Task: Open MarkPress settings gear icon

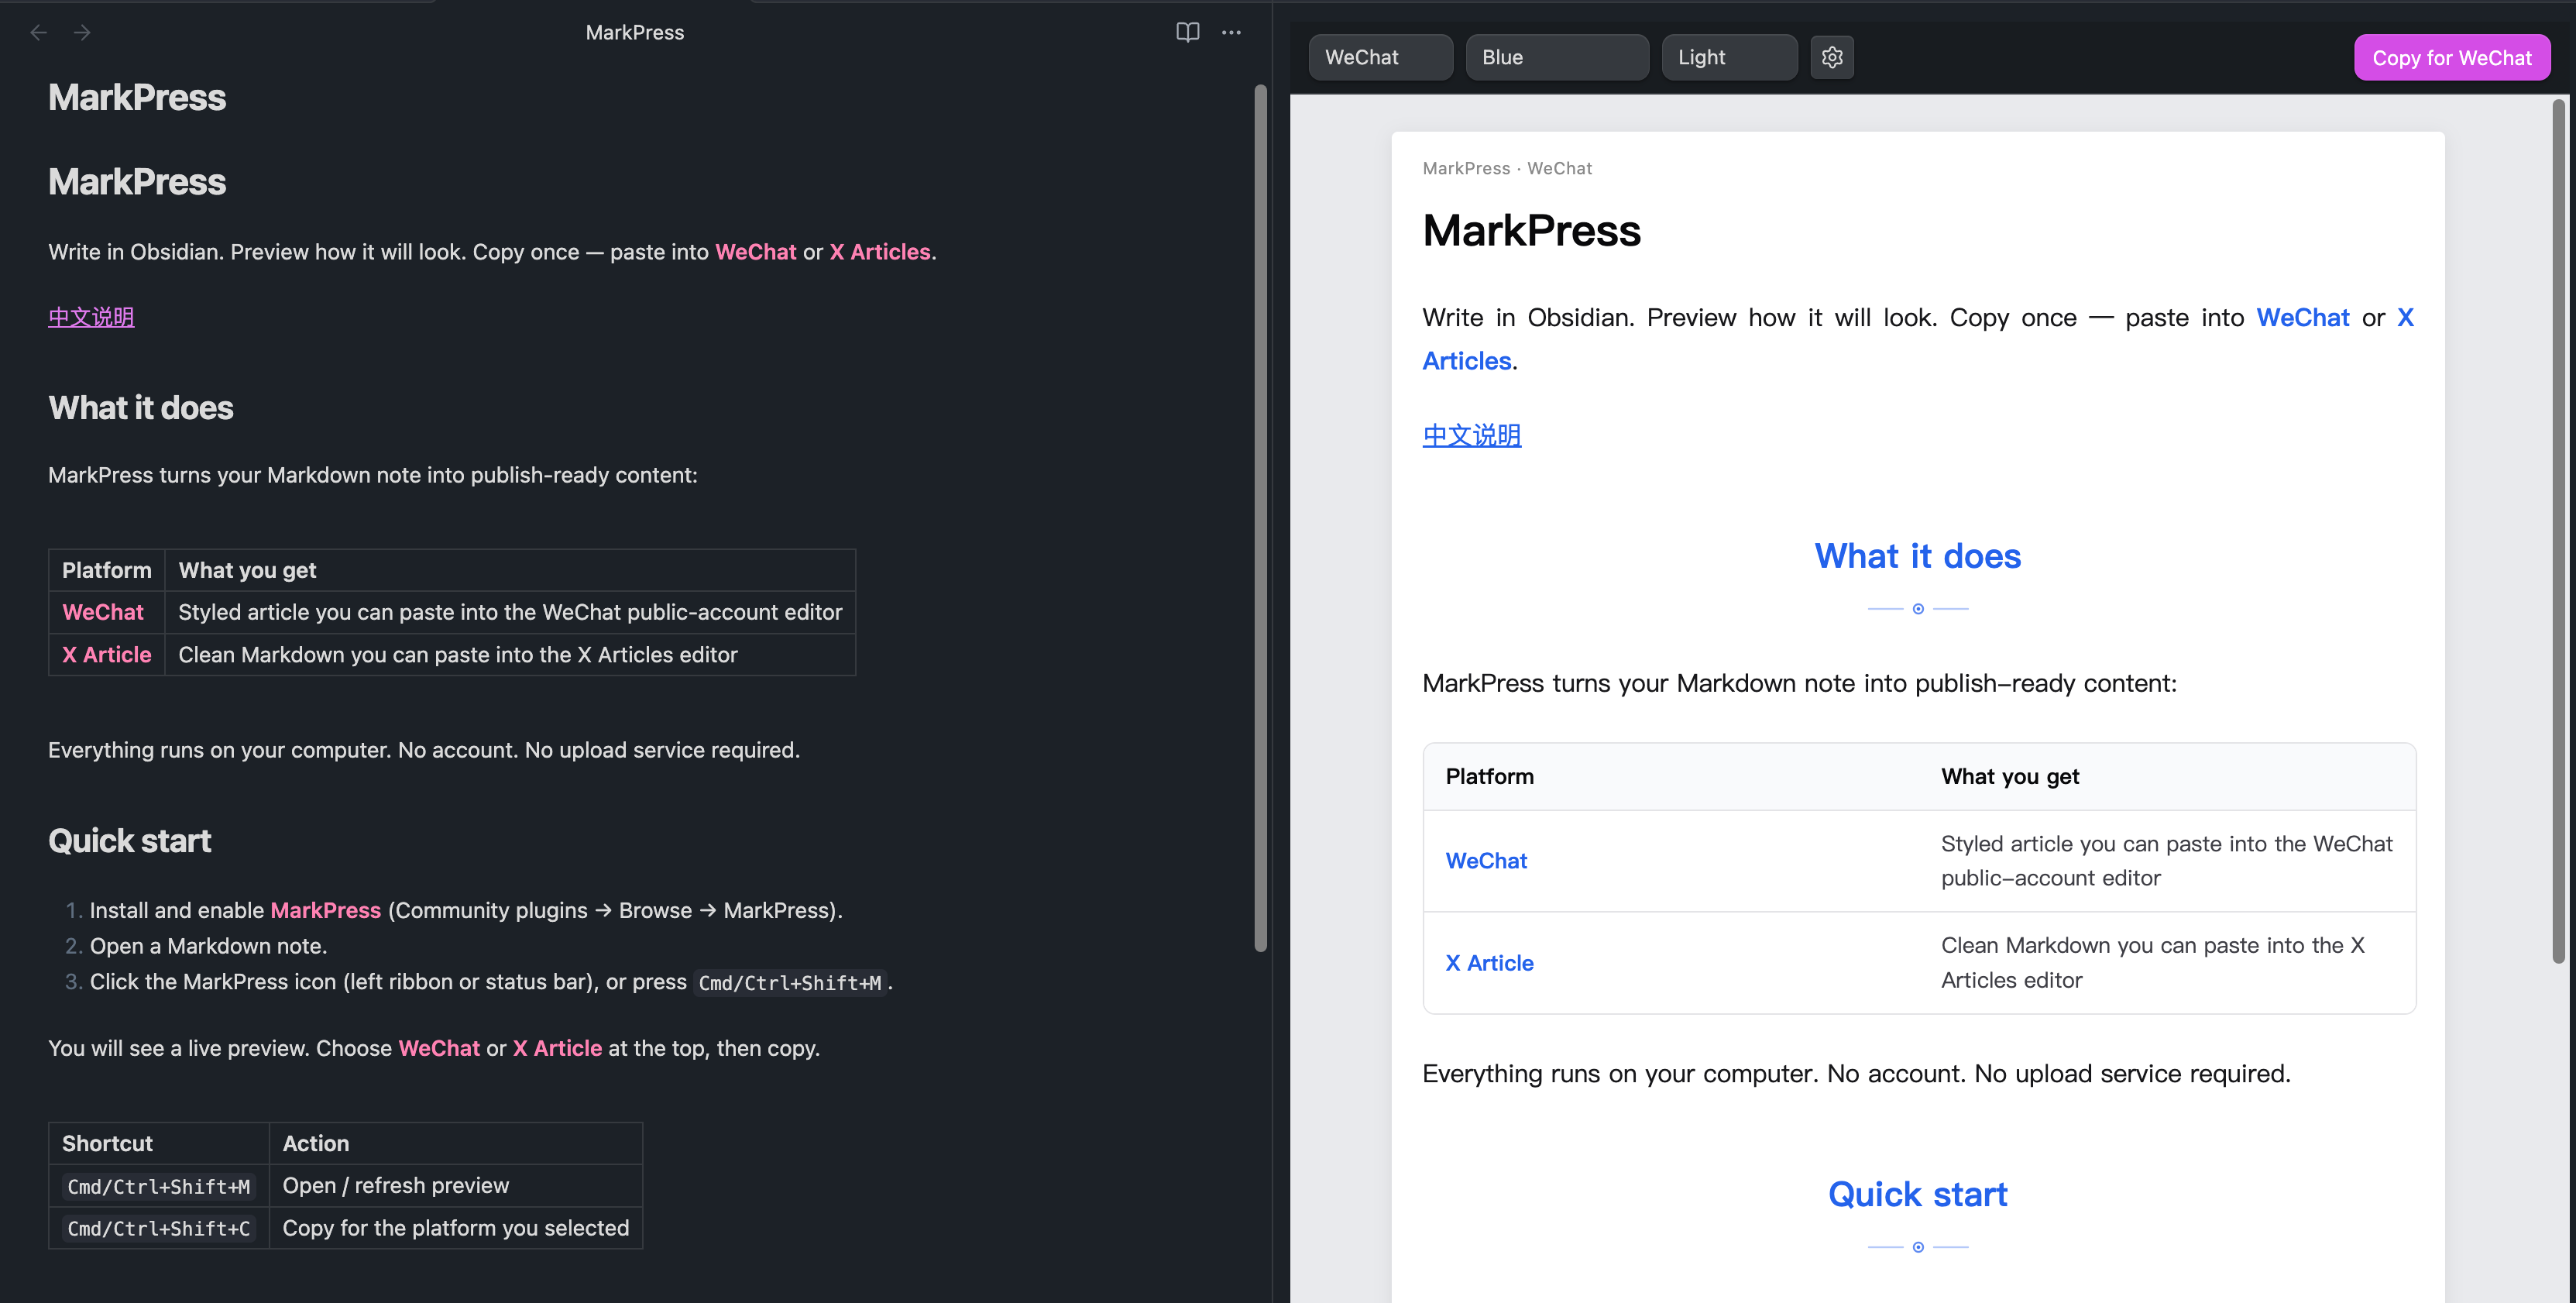Action: pos(1832,57)
